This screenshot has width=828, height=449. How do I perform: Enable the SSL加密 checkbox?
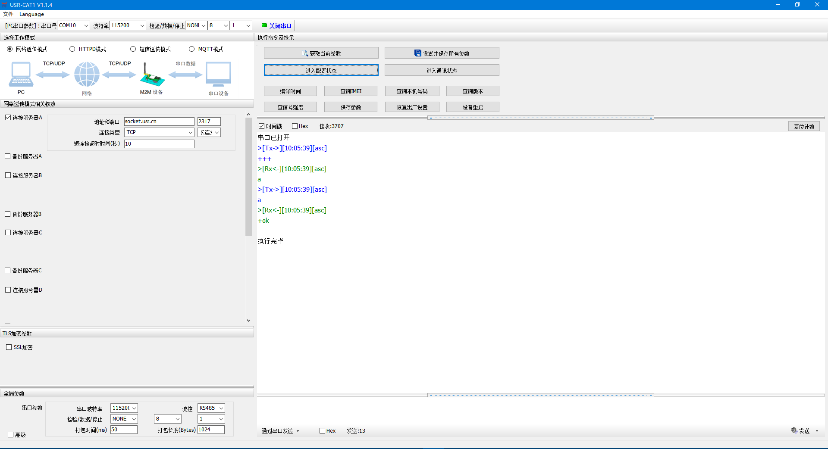[9, 347]
